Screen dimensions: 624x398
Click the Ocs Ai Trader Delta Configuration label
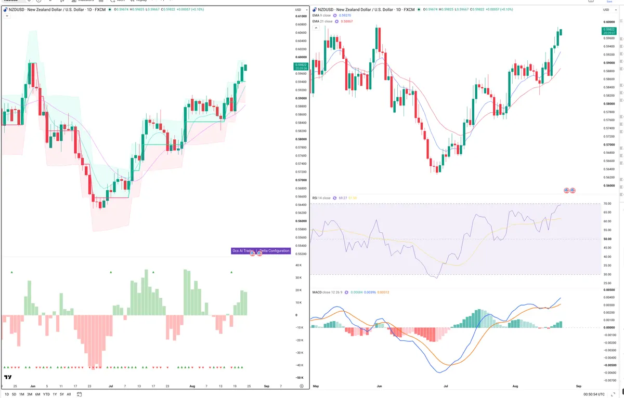click(x=261, y=250)
